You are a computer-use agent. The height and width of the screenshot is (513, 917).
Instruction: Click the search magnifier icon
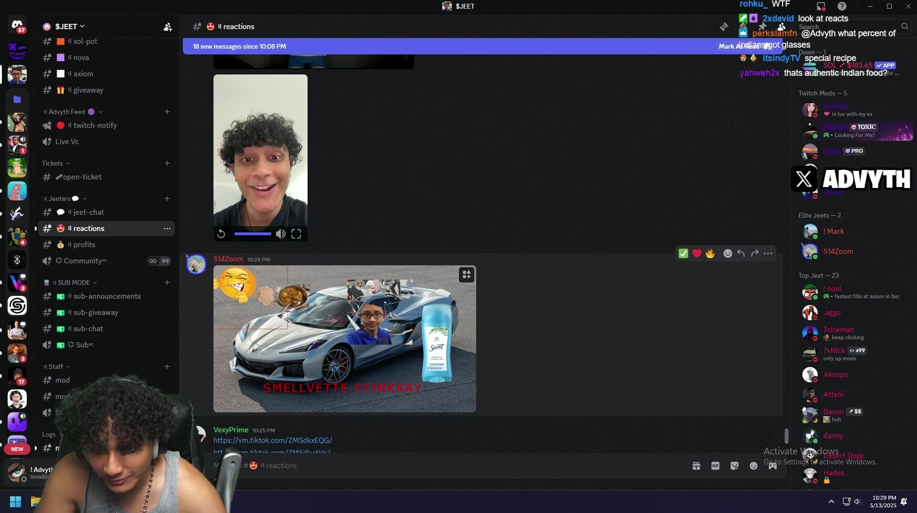pos(905,26)
